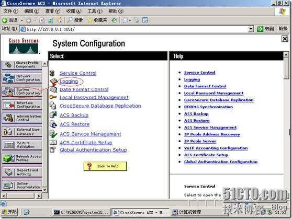
Task: Open the 收藏 (Favorites) menu
Action: (74, 11)
